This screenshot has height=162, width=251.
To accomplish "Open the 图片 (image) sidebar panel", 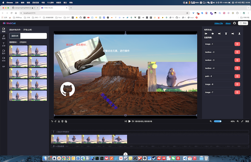I will pyautogui.click(x=4, y=52).
